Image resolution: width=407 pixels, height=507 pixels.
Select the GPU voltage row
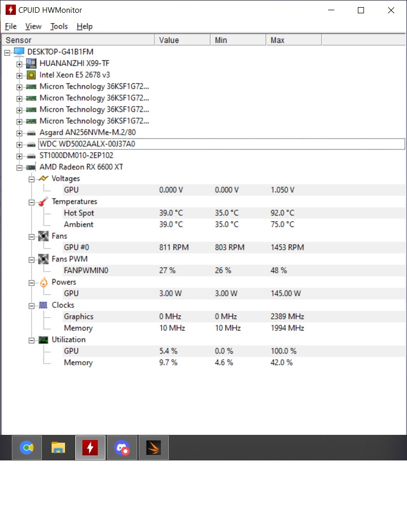[234, 190]
